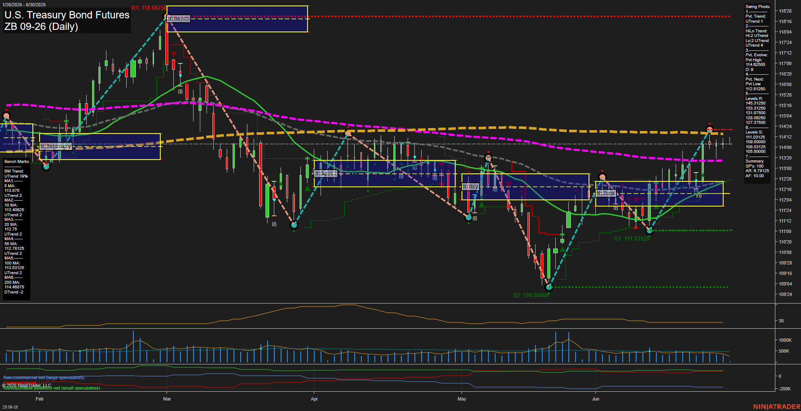Click the Jun label on time axis
Screen dimensions: 801x411
pyautogui.click(x=596, y=399)
